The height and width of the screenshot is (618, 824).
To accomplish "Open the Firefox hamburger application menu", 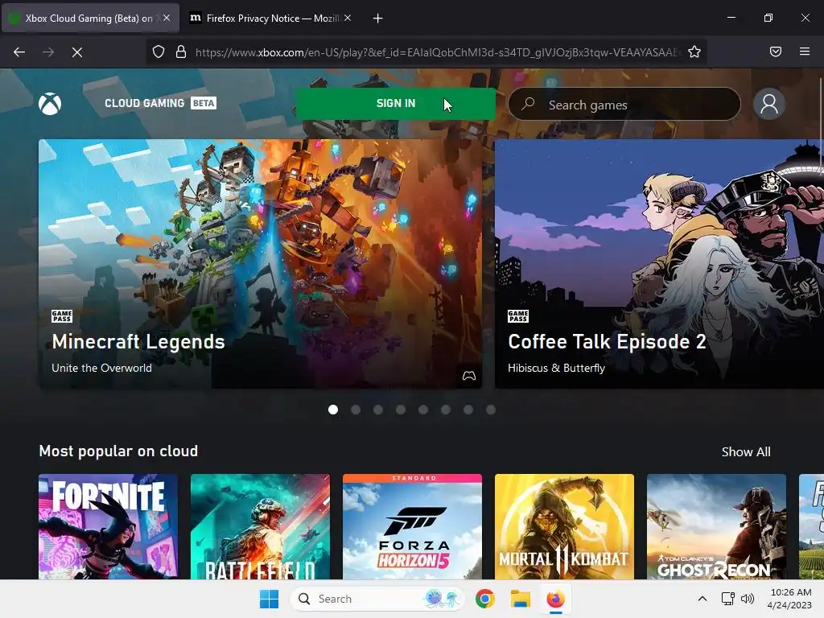I will 805,51.
